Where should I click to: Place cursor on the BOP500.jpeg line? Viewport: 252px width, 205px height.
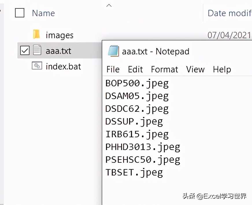pos(137,83)
